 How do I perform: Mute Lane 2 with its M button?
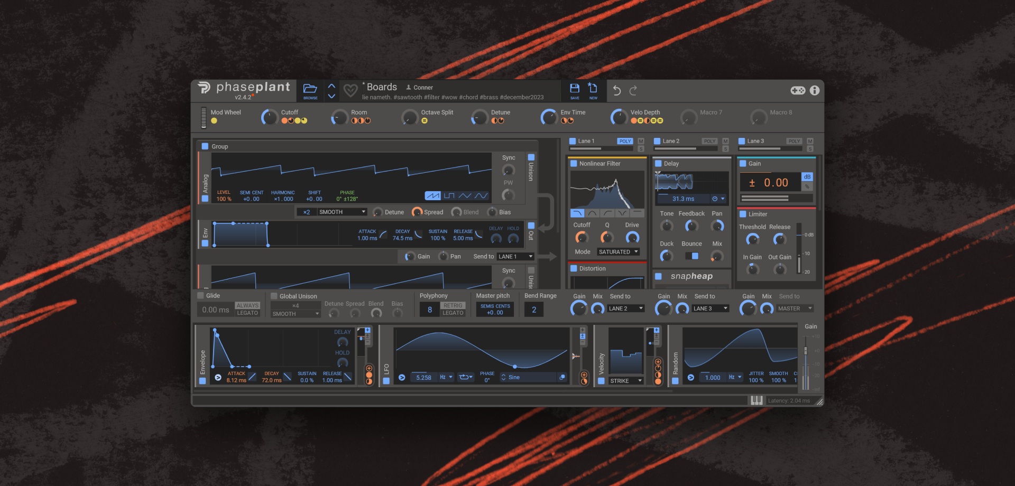pos(725,141)
